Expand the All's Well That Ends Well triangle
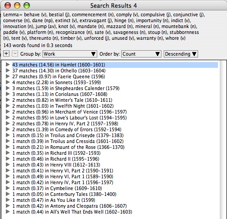Image resolution: width=227 pixels, height=219 pixels. 8,212
